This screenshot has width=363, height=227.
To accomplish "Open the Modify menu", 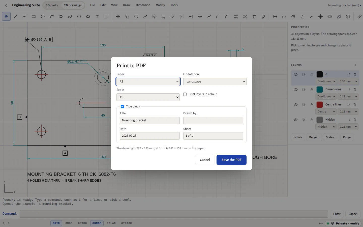I will (x=160, y=5).
